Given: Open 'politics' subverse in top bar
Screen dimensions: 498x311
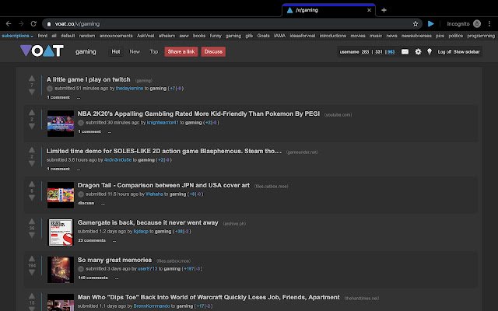Looking at the screenshot, I should [456, 36].
